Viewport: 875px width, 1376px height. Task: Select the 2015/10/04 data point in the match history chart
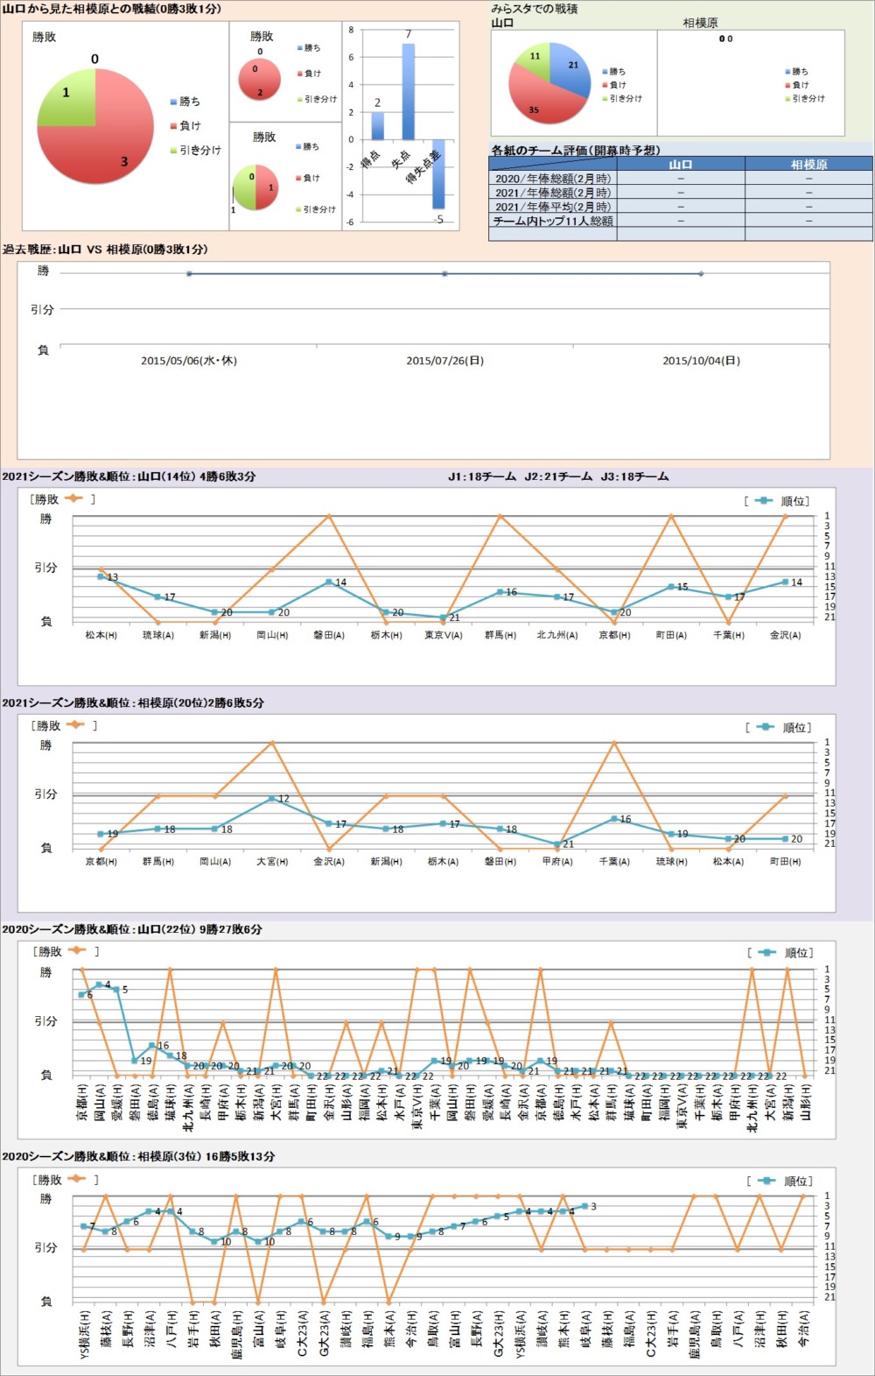tap(701, 274)
